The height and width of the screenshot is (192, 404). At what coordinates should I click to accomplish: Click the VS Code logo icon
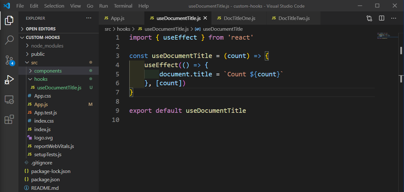tap(7, 6)
